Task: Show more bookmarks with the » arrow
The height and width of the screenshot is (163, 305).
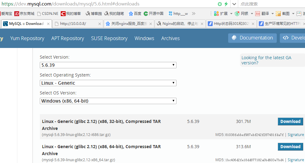Action: coord(193,14)
